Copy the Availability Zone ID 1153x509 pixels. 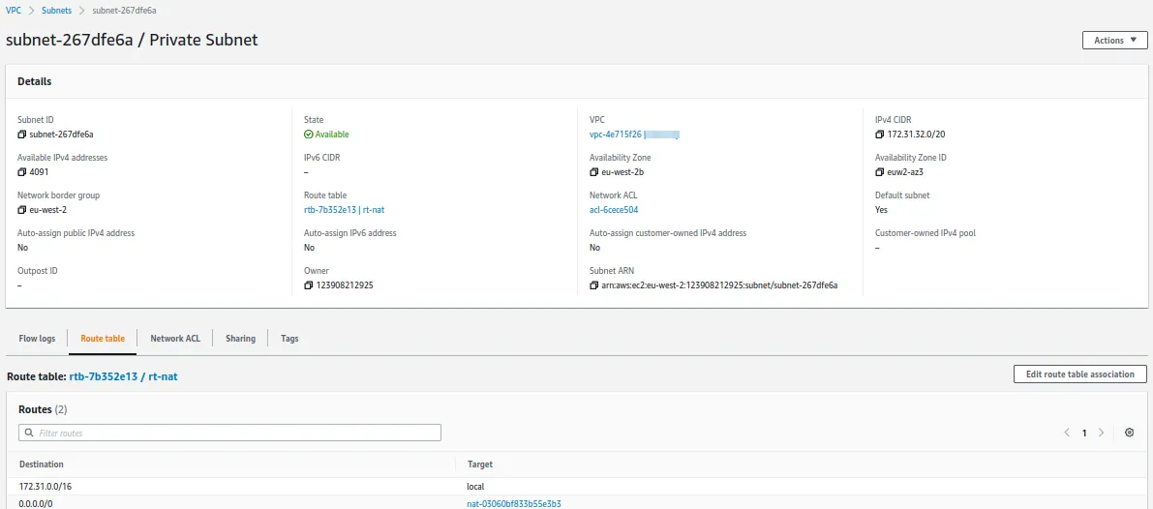[x=880, y=172]
